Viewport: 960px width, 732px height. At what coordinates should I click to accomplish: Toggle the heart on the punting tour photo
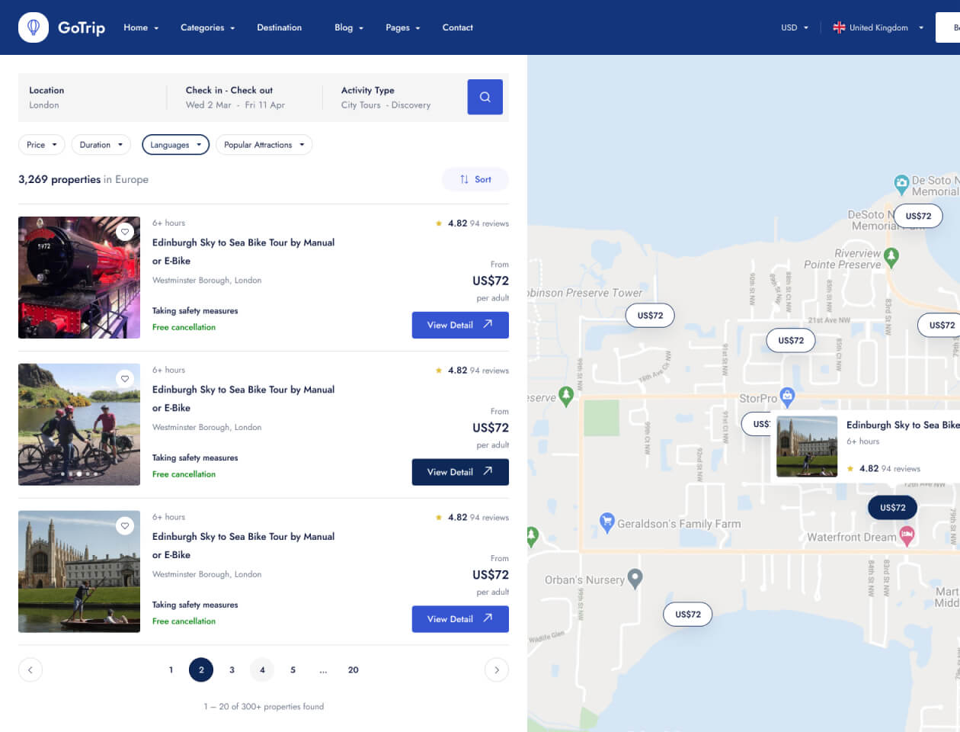[x=125, y=525]
